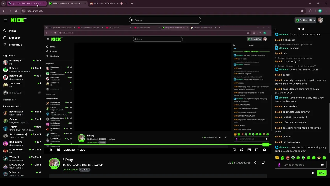330x186 pixels.
Task: Open Volcano recommended channel
Action: [x=22, y=174]
